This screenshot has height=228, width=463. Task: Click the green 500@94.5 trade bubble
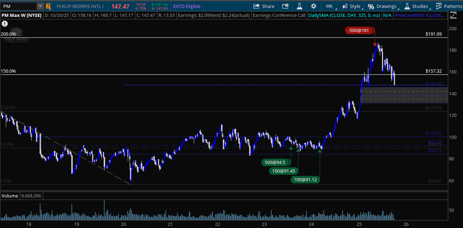click(276, 163)
